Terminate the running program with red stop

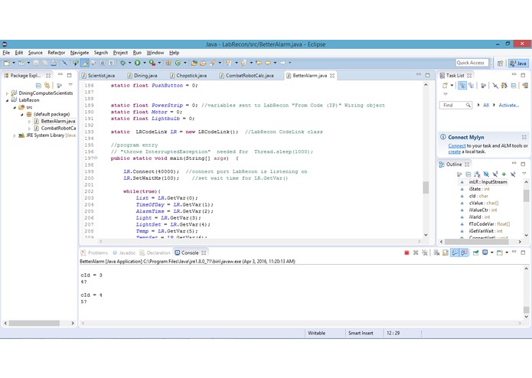pos(406,253)
